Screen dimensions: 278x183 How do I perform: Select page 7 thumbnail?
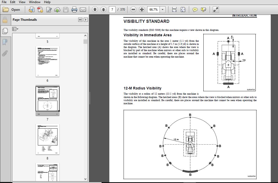(x=47, y=100)
